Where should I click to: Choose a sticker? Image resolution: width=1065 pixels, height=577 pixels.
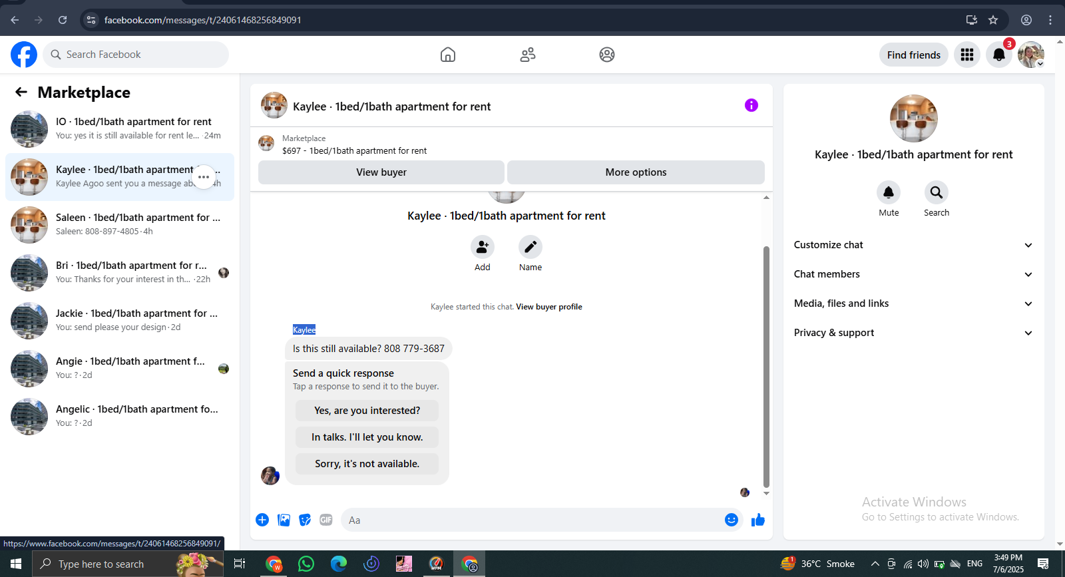point(305,520)
